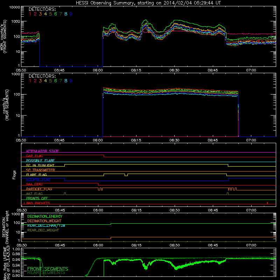This screenshot has width=280, height=280.
Task: Select dark green detector 7 in rear legend
Action: tap(61, 81)
